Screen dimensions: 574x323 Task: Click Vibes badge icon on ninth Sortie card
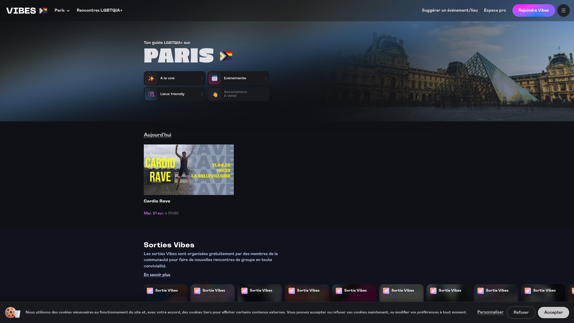[528, 291]
